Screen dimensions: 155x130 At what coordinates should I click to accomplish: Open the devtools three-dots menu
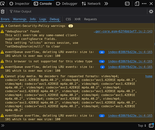(144, 4)
